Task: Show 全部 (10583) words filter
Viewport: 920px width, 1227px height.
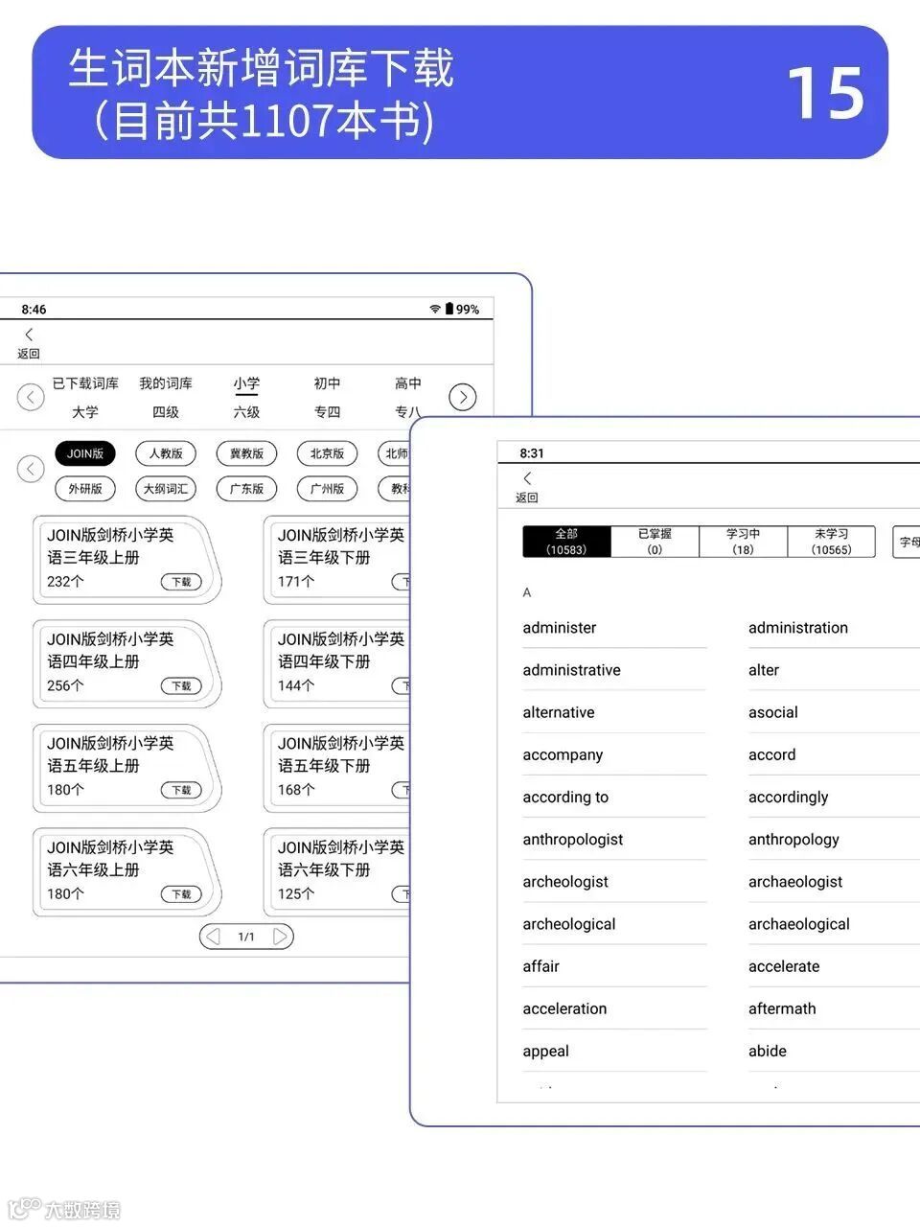Action: point(566,542)
